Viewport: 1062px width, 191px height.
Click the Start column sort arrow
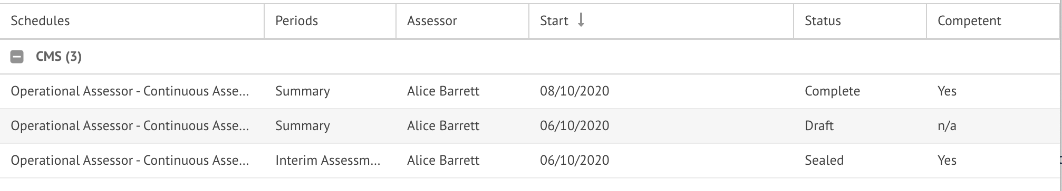581,20
